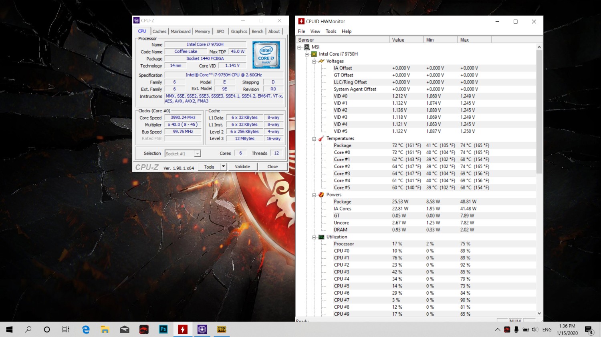Viewport: 601px width, 337px height.
Task: Collapse the Powers section
Action: (x=314, y=195)
